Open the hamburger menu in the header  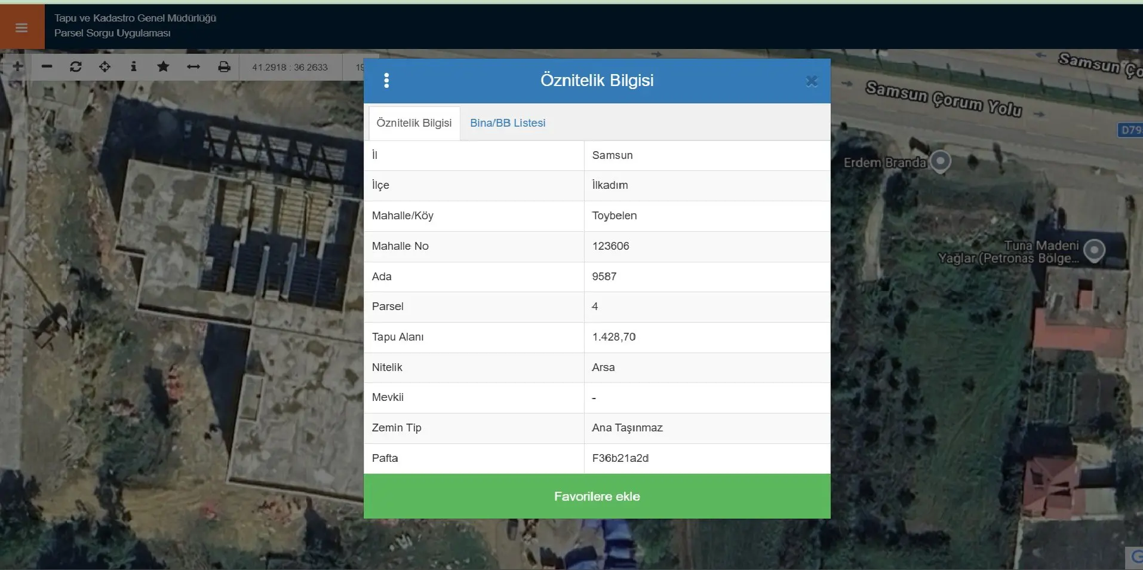[21, 27]
